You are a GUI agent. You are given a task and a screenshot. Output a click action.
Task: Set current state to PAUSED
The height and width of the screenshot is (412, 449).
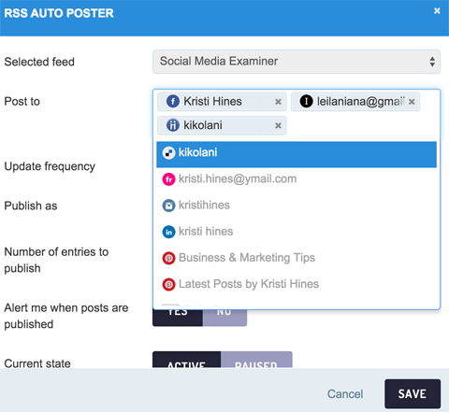pyautogui.click(x=256, y=360)
